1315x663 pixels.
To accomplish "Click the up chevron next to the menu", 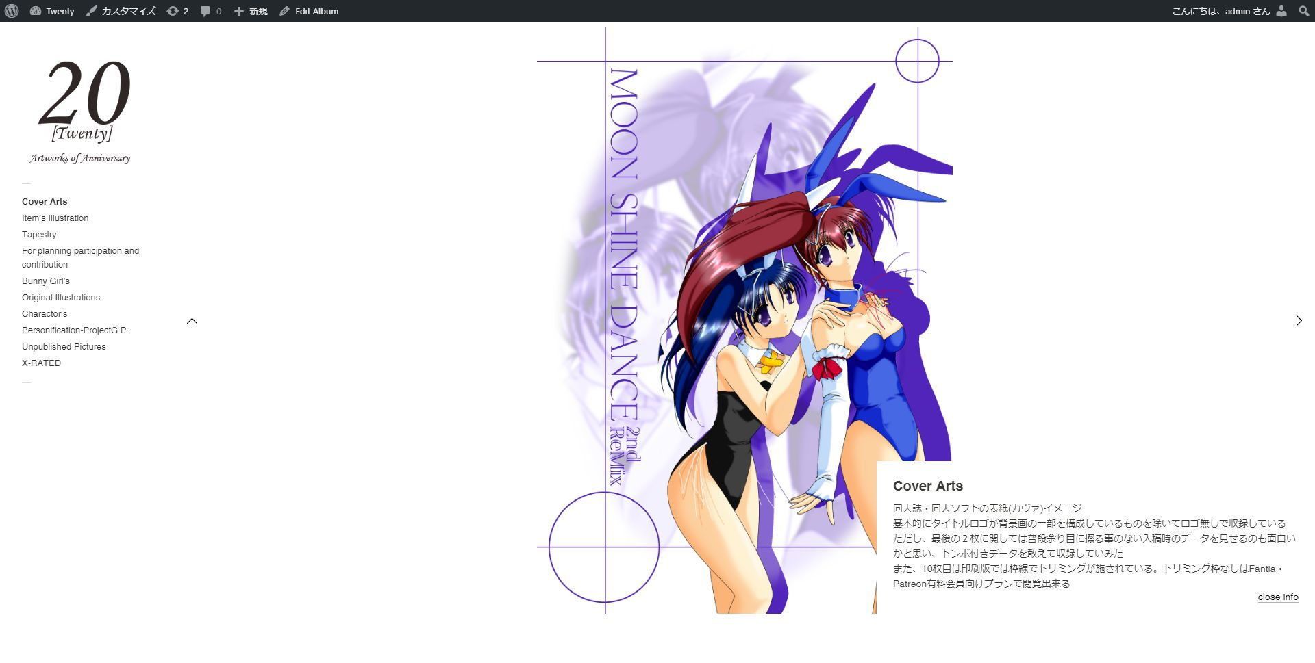I will 192,321.
